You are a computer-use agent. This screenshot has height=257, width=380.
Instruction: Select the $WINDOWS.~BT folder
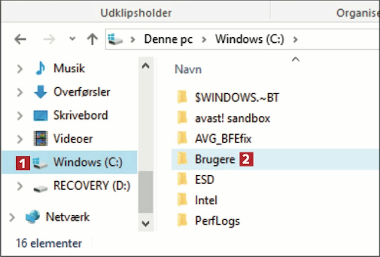(237, 97)
